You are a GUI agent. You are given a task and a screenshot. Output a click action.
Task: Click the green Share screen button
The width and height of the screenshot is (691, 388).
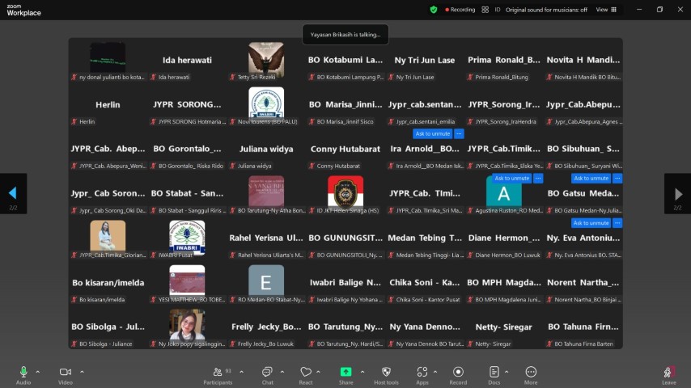click(345, 372)
